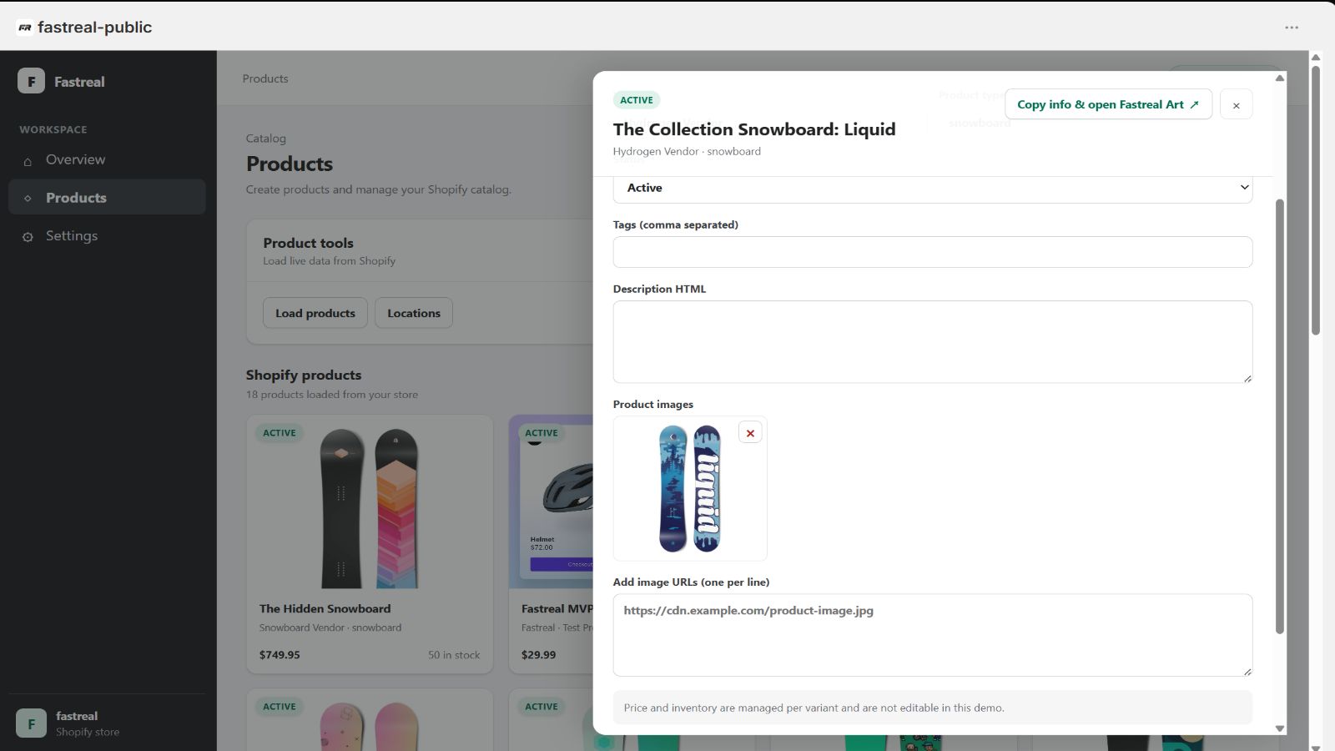Click The Hidden Snowboard product title

(325, 608)
